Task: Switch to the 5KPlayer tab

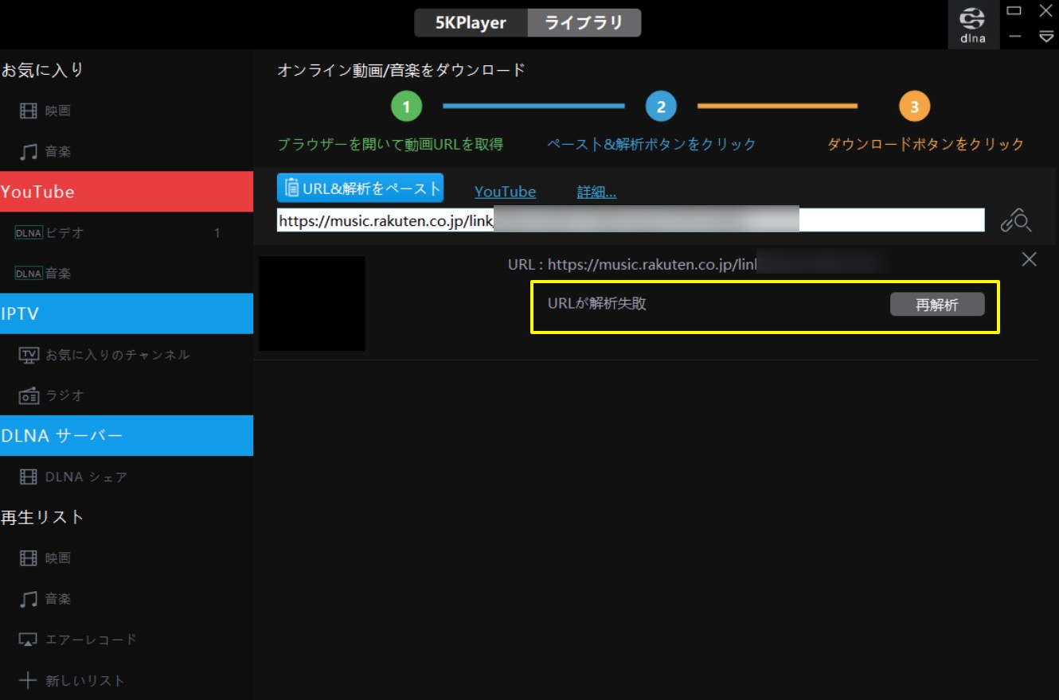Action: [x=471, y=23]
